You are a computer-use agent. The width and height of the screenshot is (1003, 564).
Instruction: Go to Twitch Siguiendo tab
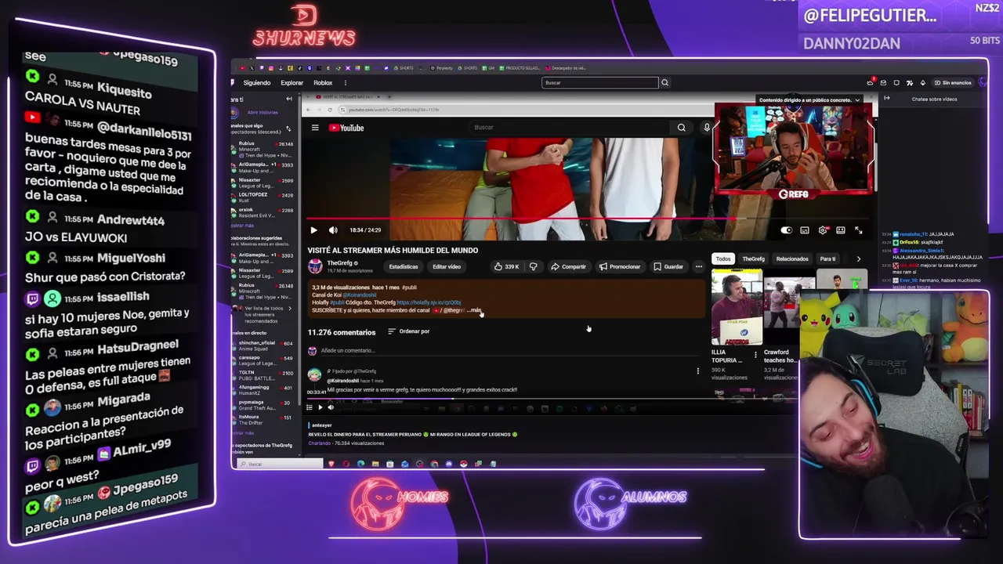(x=256, y=83)
